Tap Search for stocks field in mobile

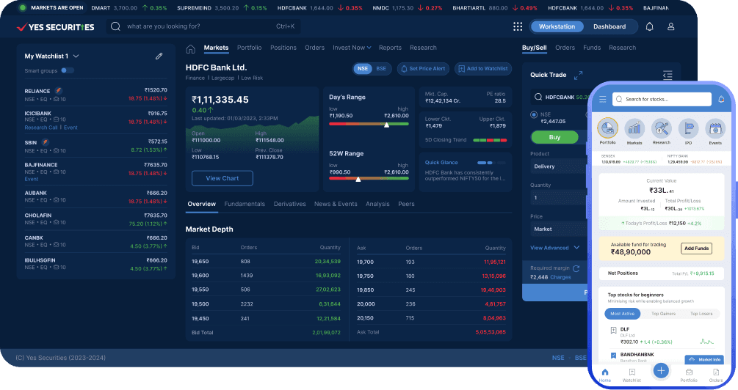click(662, 99)
